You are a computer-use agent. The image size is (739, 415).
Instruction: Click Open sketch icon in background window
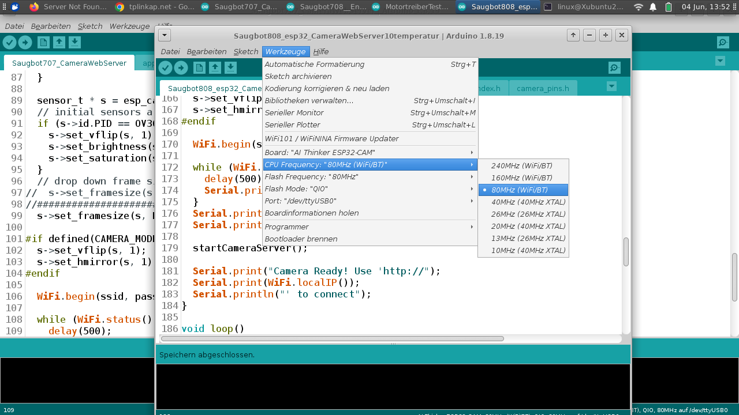pyautogui.click(x=59, y=42)
